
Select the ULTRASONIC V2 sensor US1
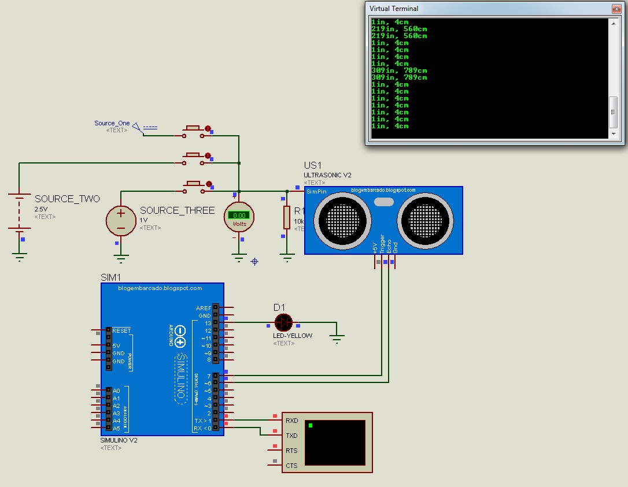coord(383,220)
